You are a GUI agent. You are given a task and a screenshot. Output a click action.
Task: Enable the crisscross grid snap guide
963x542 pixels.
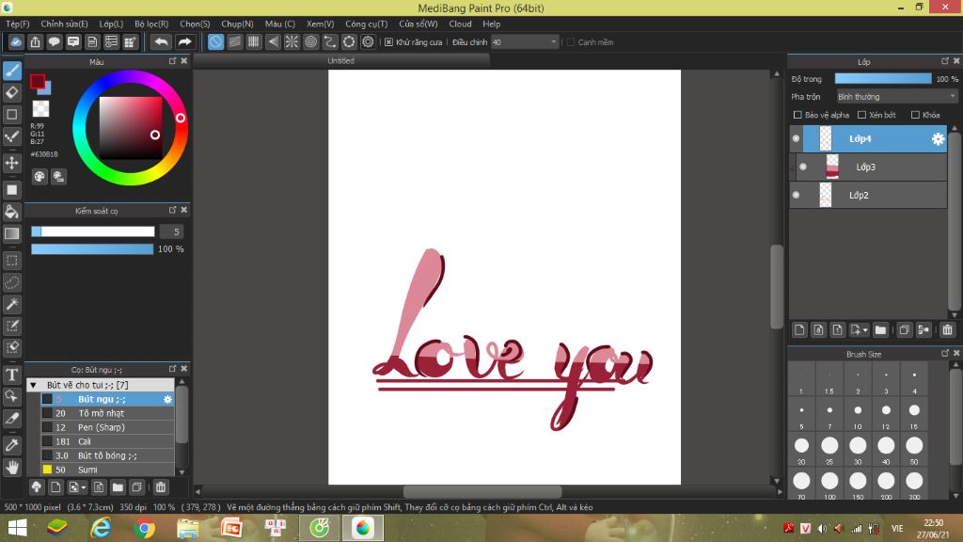[254, 41]
